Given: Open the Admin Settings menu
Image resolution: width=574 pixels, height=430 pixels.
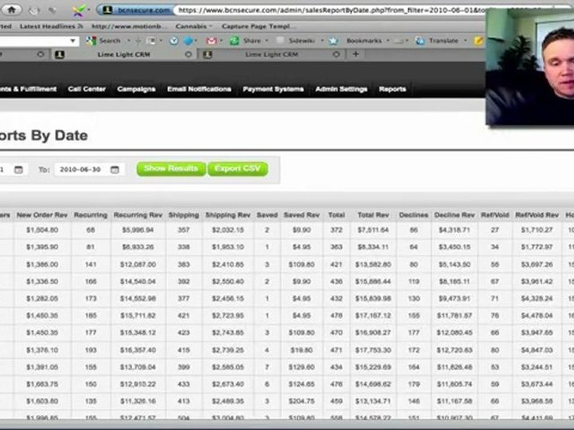Looking at the screenshot, I should pyautogui.click(x=341, y=89).
